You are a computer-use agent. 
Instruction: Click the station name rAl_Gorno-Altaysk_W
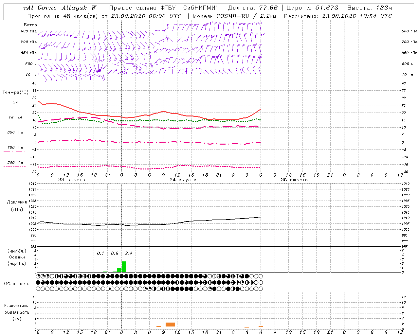pyautogui.click(x=60, y=8)
